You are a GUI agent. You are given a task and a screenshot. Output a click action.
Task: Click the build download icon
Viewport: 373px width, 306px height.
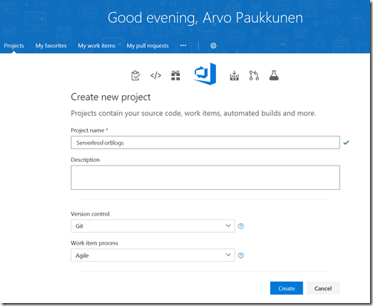pyautogui.click(x=234, y=75)
